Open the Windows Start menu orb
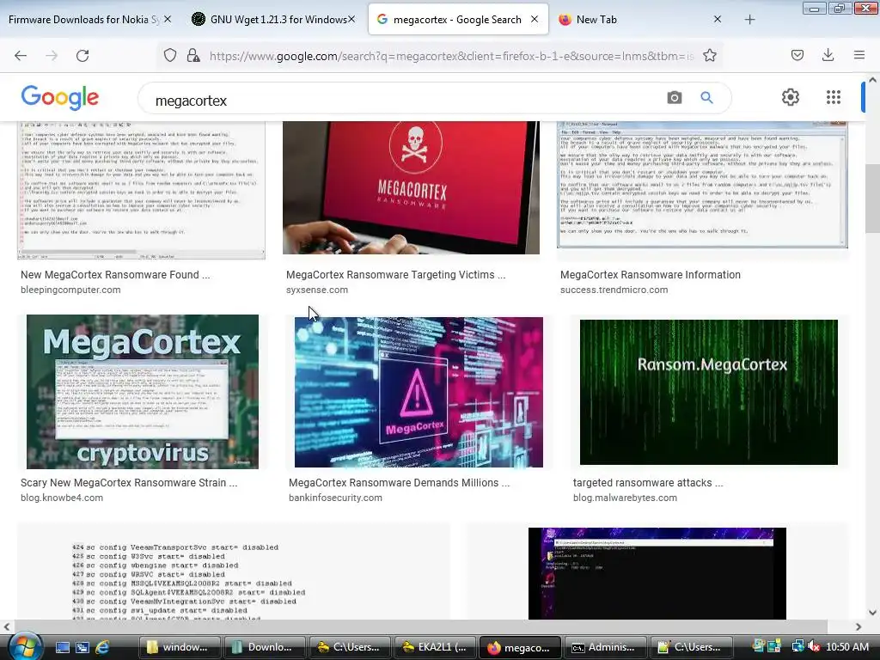 coord(23,646)
